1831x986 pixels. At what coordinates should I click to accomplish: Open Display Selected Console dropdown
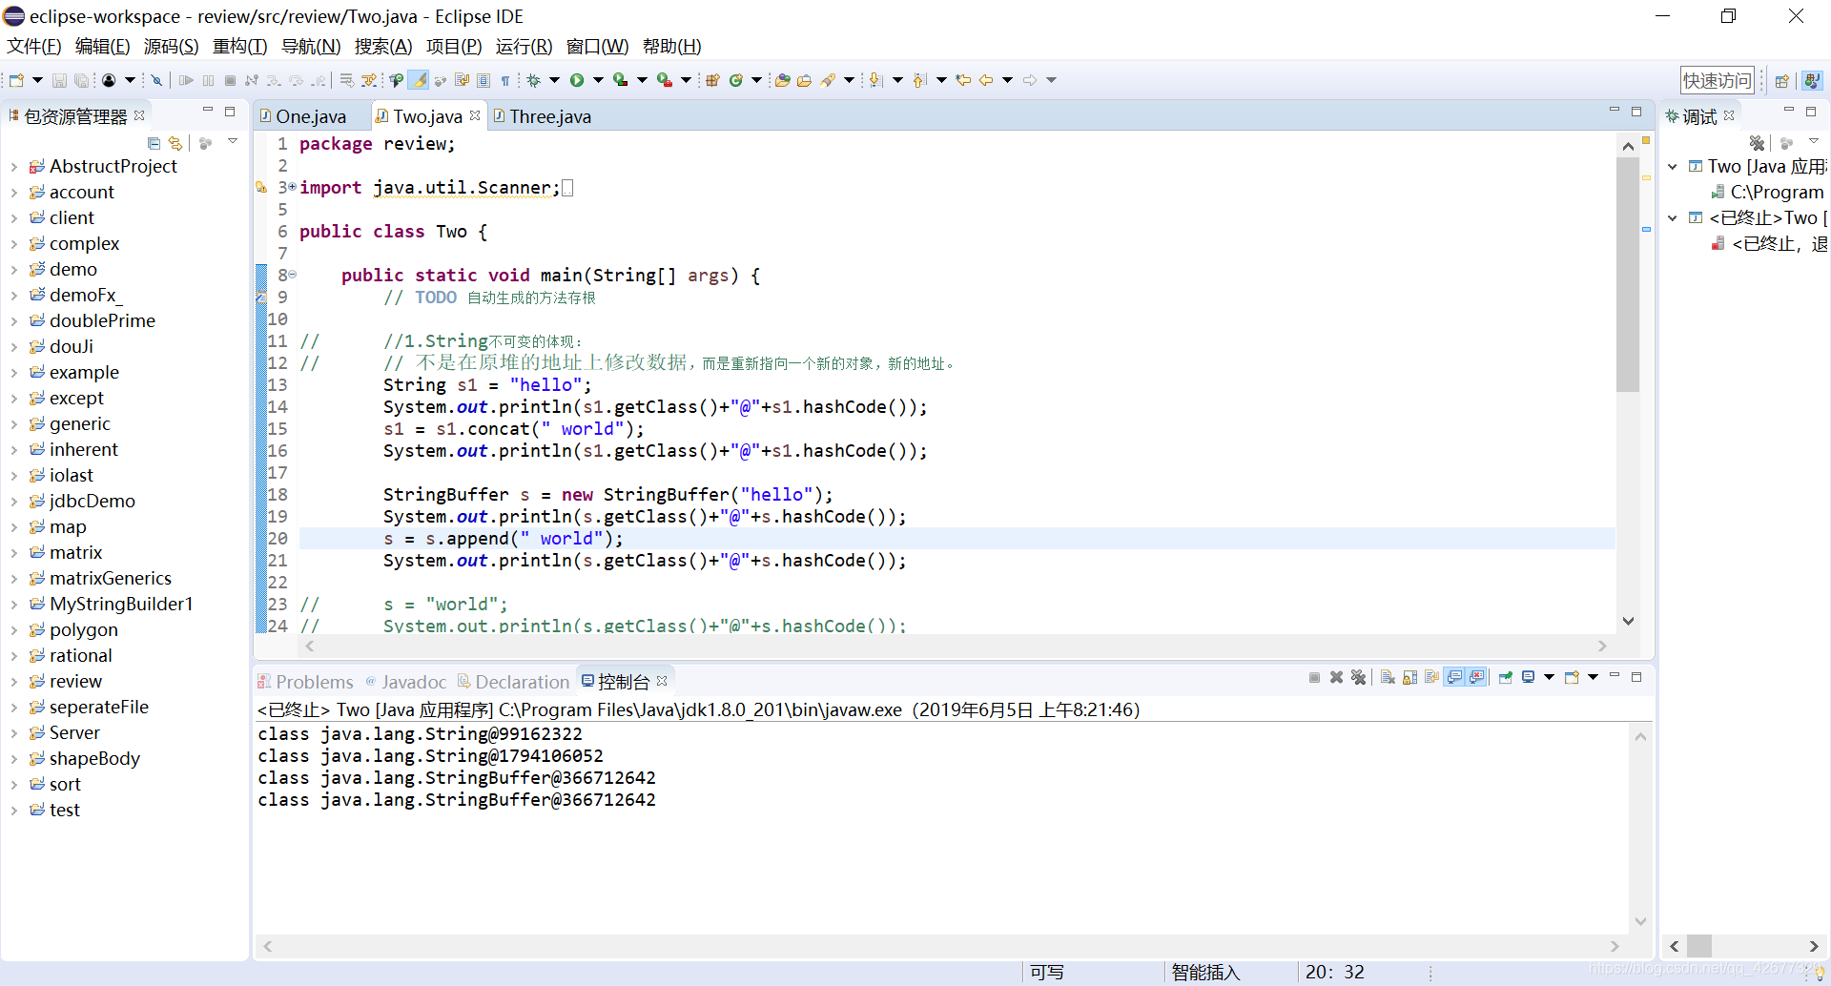(1550, 677)
